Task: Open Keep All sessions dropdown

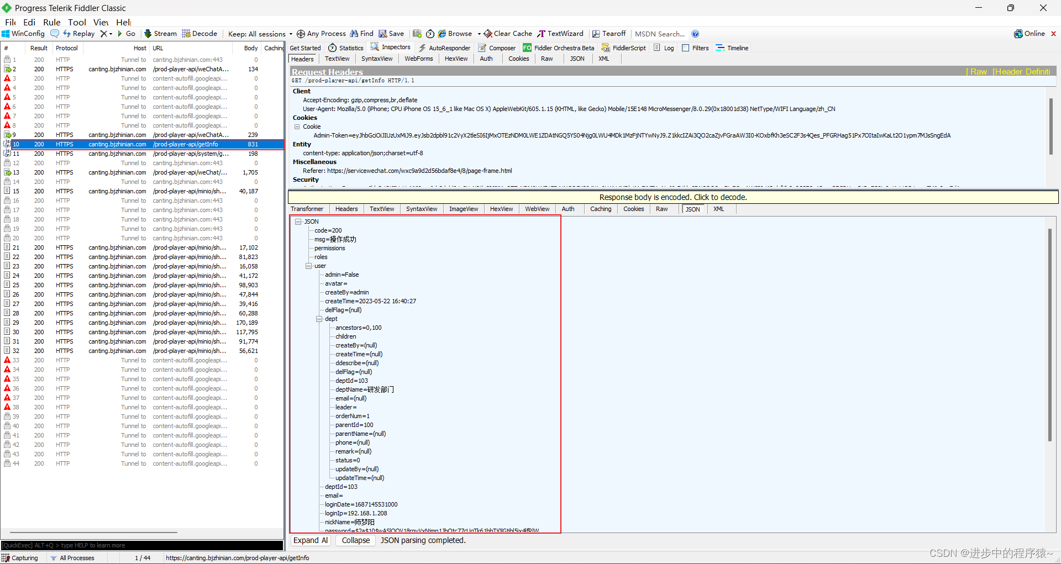Action: coord(260,34)
